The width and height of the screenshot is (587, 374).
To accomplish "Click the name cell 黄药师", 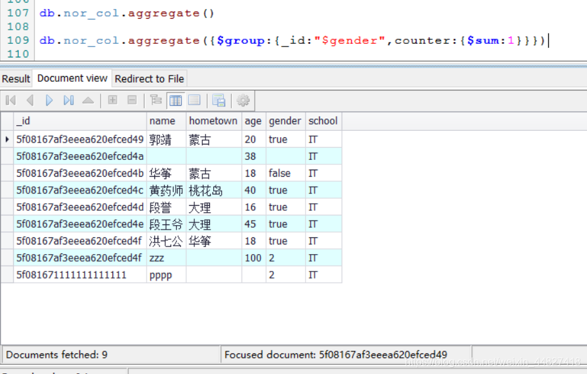I will tap(167, 190).
